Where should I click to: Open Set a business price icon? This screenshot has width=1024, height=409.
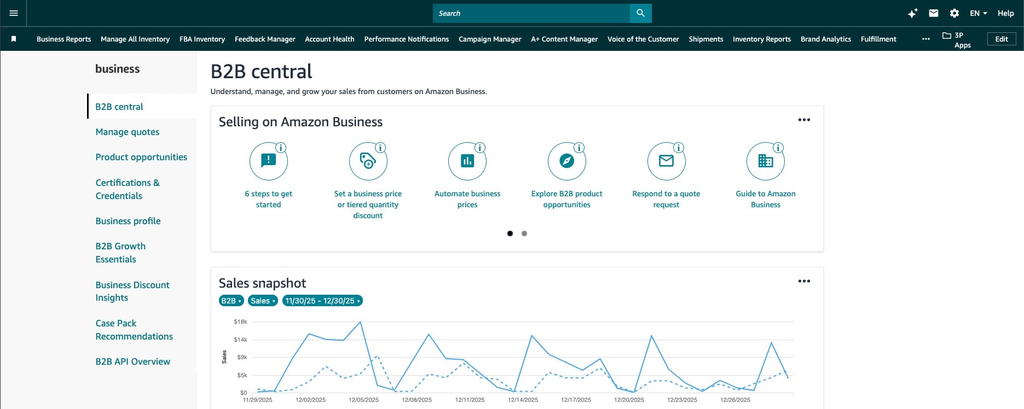tap(368, 161)
